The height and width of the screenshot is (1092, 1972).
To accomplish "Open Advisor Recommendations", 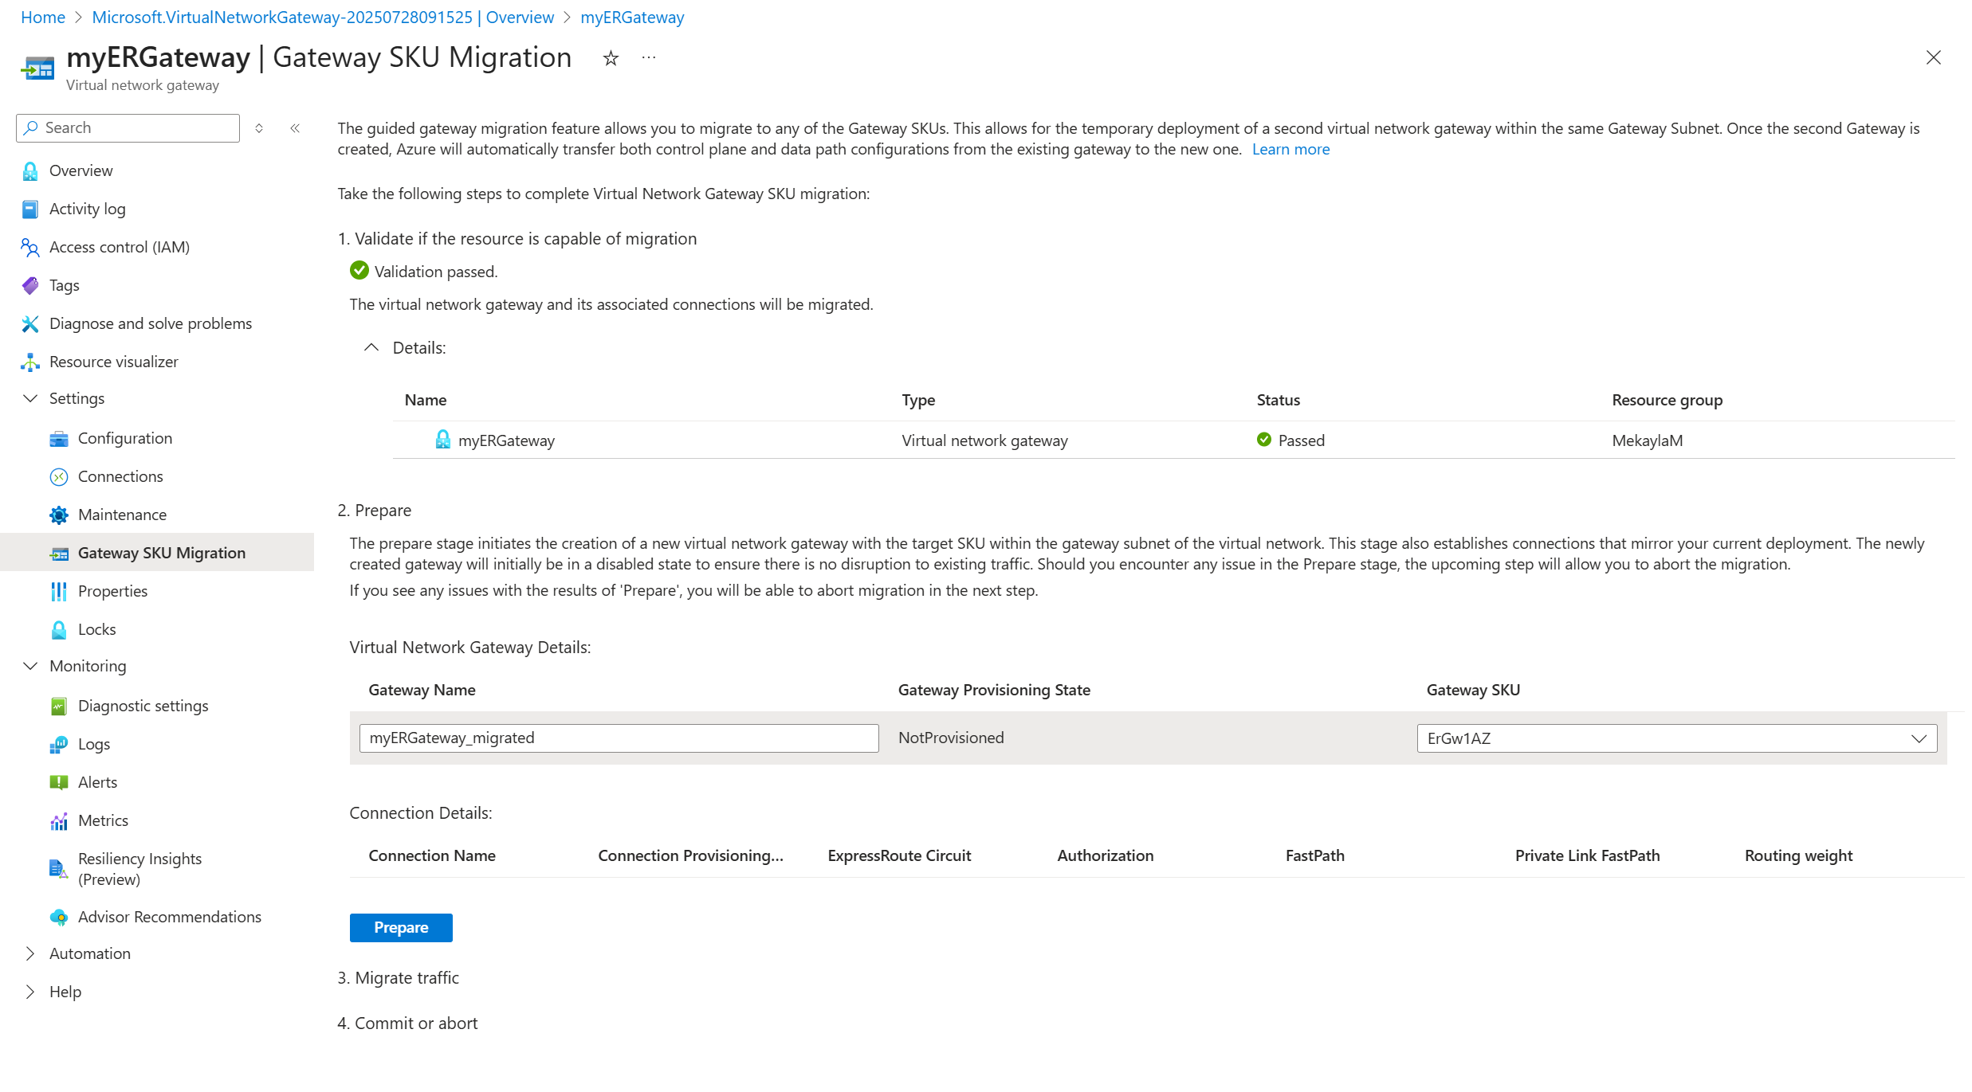I will 169,917.
